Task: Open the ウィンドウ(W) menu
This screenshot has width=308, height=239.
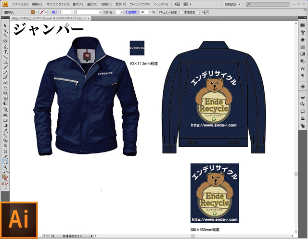Action: [140, 4]
